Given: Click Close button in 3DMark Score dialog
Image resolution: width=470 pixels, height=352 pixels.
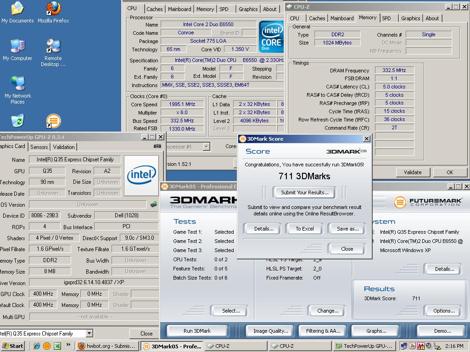Looking at the screenshot, I should click(x=347, y=249).
